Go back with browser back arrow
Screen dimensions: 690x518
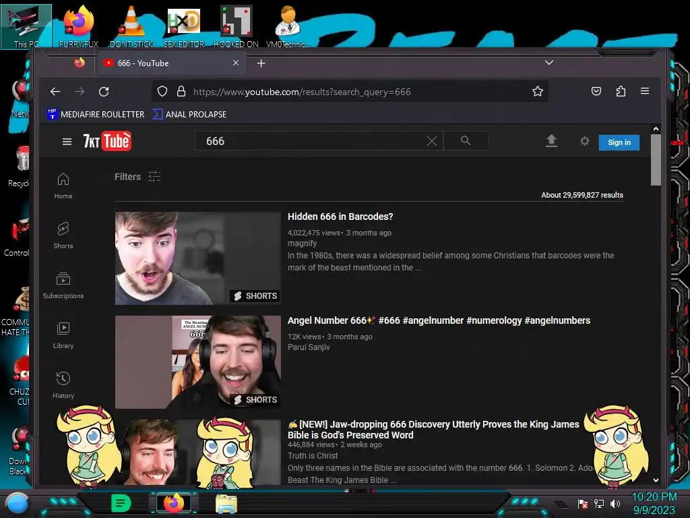coord(55,92)
